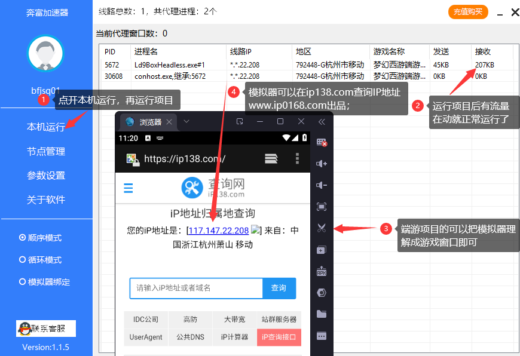Toggle emulator fullscreen icon

[x=322, y=207]
